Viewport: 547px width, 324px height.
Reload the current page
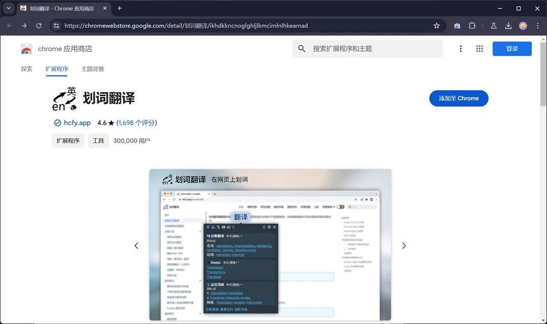coord(38,25)
